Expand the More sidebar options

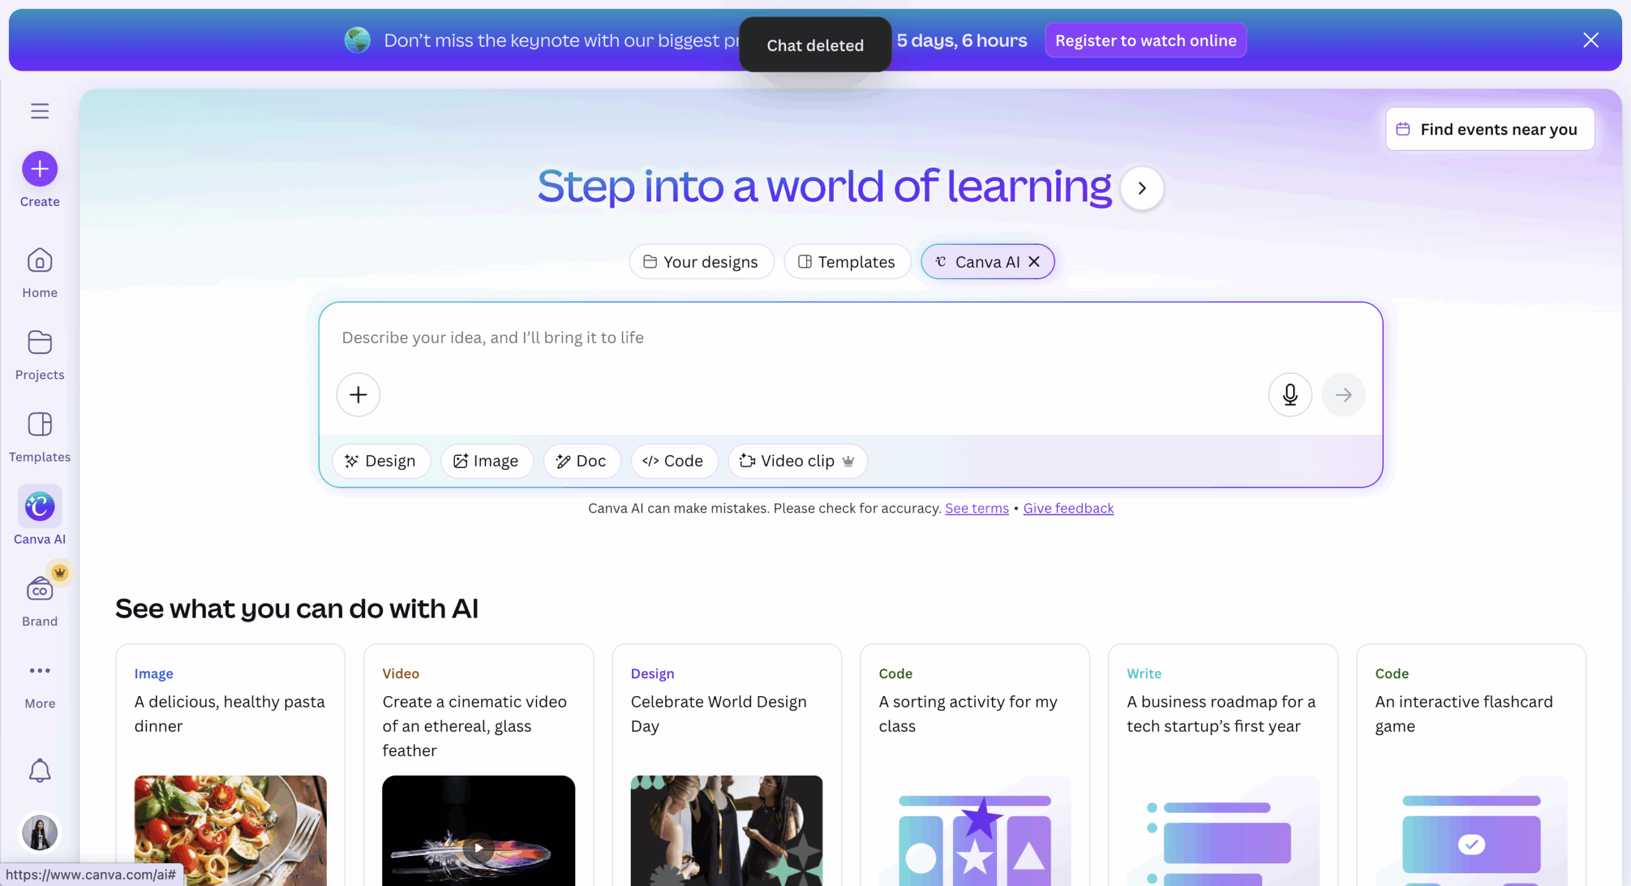(40, 683)
